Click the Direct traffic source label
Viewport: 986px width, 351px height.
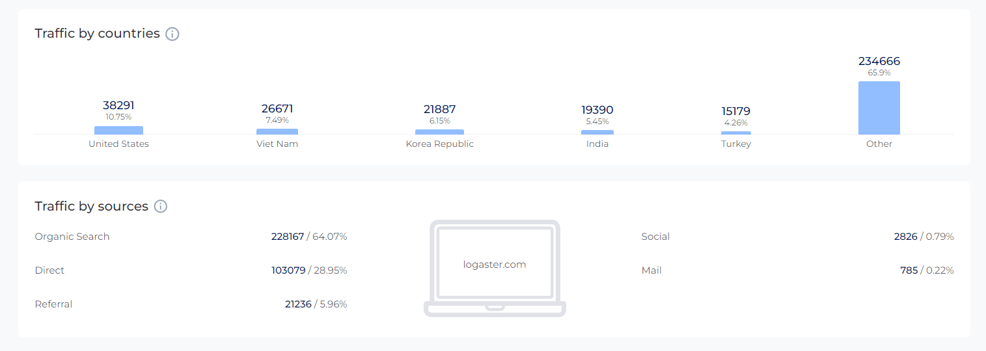[49, 270]
